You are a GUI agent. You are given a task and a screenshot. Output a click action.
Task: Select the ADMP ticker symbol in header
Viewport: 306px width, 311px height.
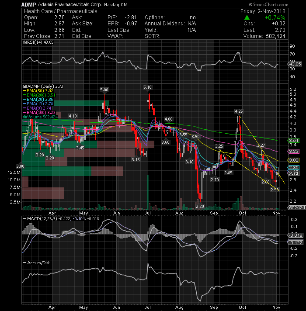(28, 4)
